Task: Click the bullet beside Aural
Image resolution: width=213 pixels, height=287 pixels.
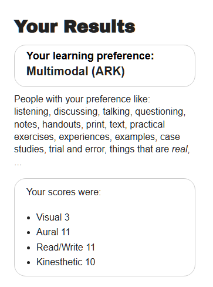Action: pyautogui.click(x=29, y=233)
